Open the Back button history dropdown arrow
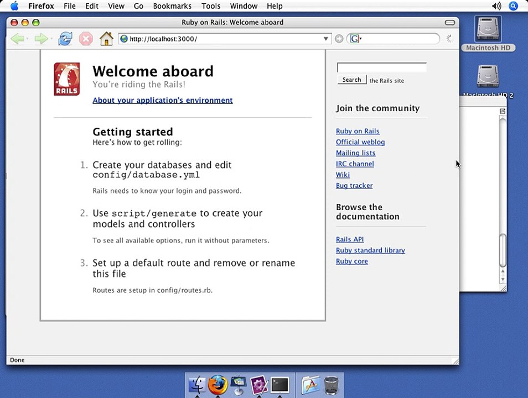528x398 pixels. coord(27,39)
